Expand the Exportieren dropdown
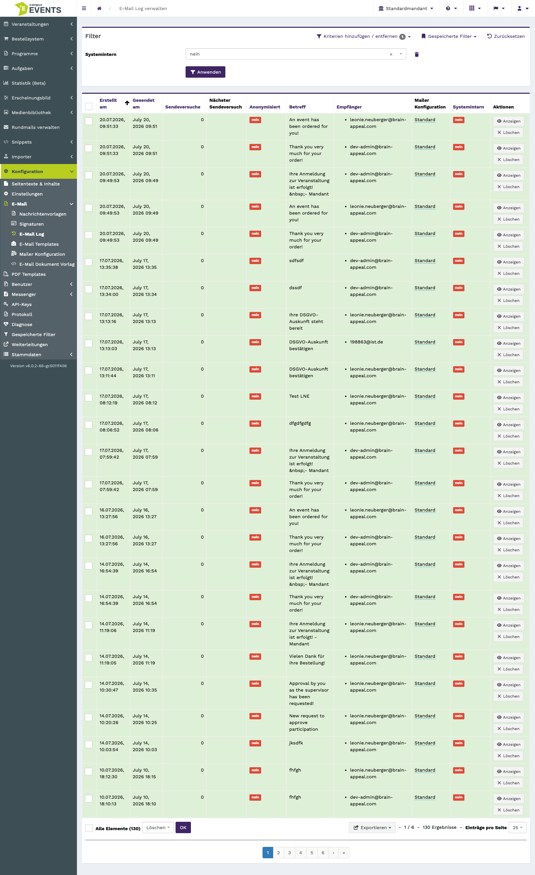The image size is (535, 875). (x=372, y=827)
